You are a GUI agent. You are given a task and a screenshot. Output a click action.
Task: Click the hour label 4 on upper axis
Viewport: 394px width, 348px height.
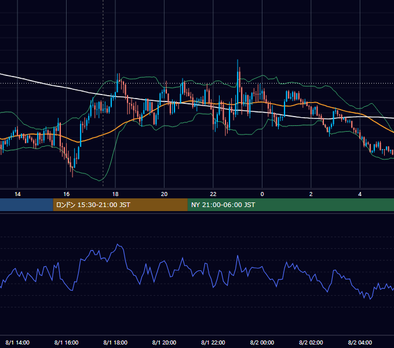(360, 194)
